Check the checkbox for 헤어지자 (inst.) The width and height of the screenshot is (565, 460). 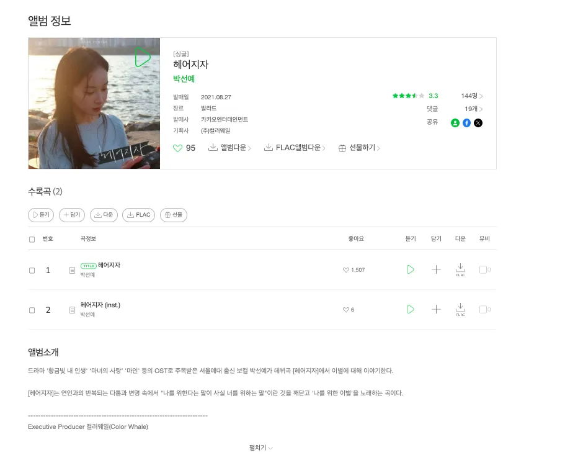click(32, 309)
